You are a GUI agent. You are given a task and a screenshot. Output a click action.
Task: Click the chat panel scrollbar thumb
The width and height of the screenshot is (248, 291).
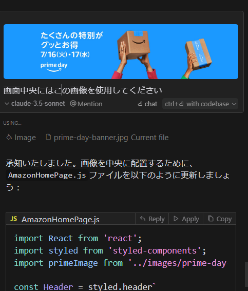(246, 274)
